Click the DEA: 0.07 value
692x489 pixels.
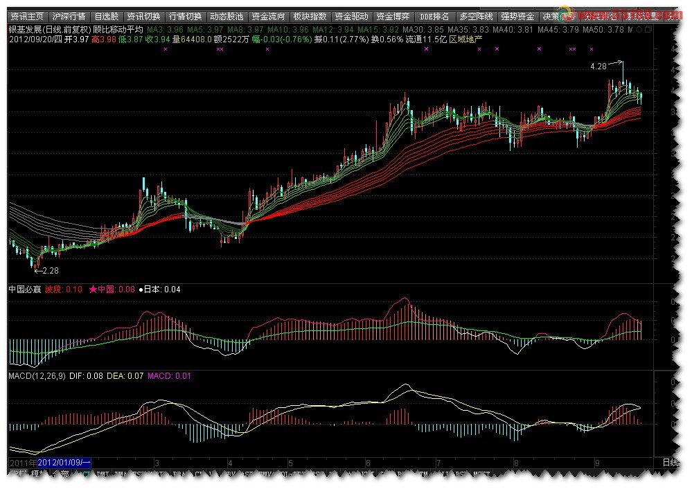click(125, 376)
